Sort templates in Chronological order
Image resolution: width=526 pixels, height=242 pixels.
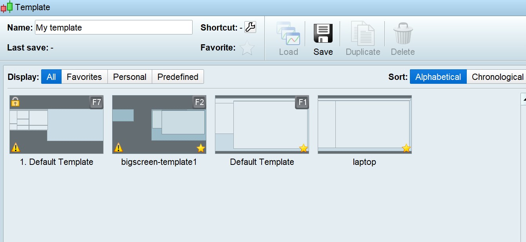pyautogui.click(x=497, y=77)
